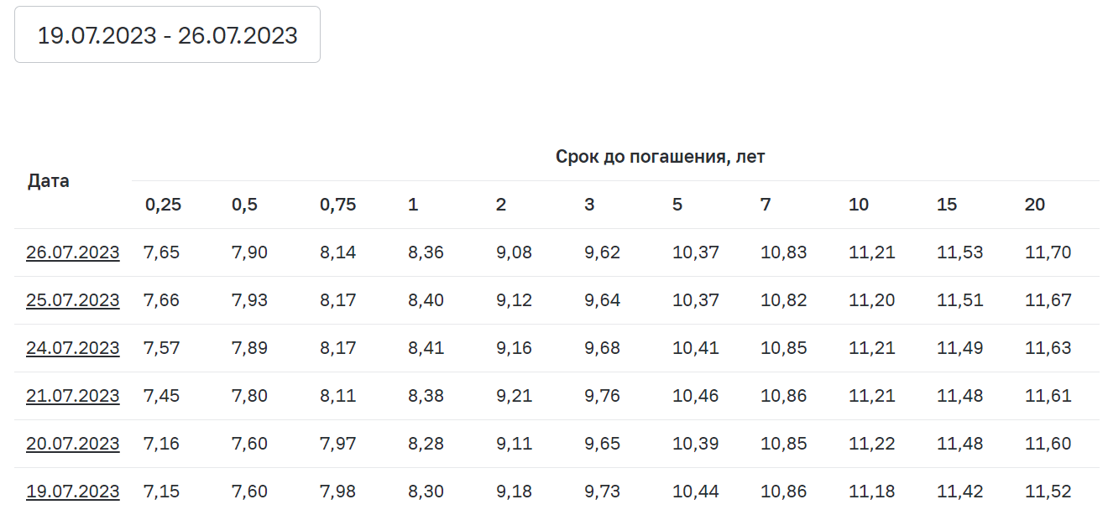Select the 7 year column header

[x=766, y=205]
